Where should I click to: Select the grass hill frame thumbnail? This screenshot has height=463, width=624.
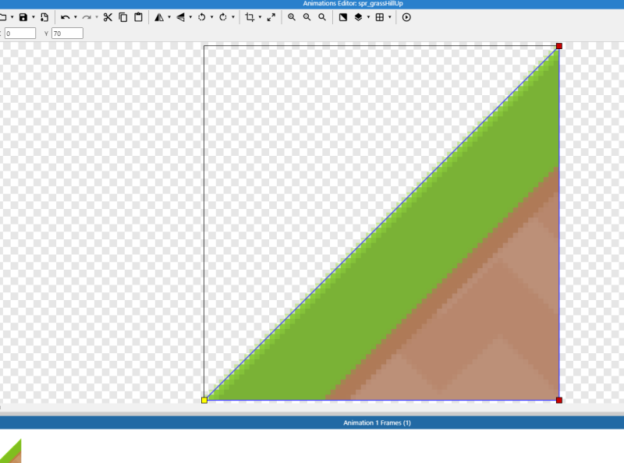10,451
